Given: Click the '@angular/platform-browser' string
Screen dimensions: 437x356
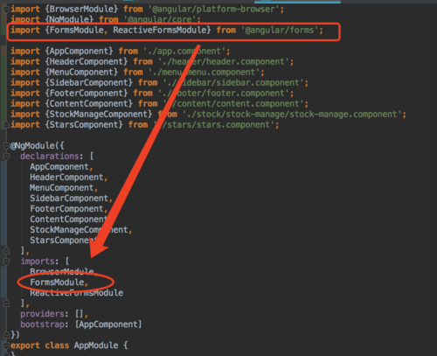Looking at the screenshot, I should tap(214, 10).
